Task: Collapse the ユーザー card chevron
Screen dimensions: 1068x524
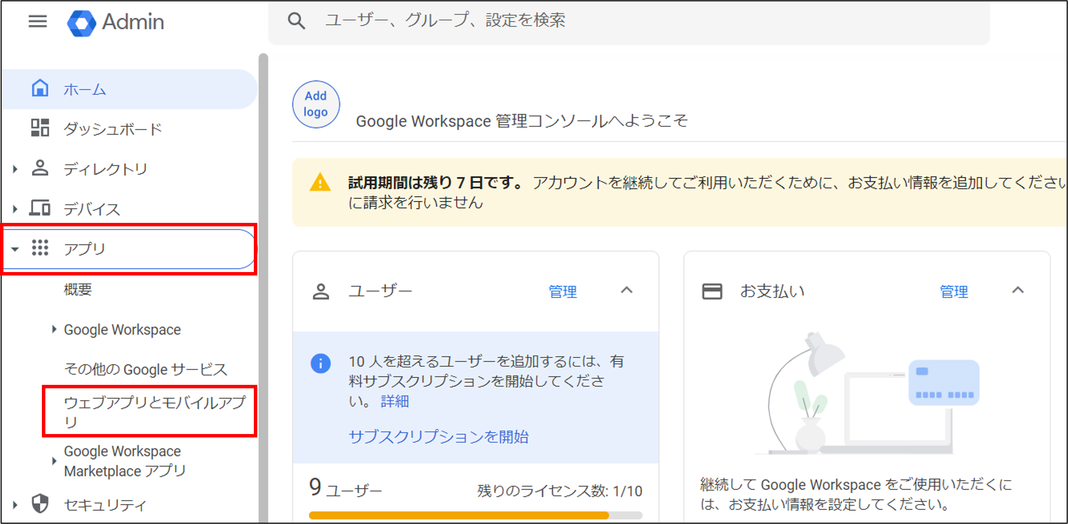Action: tap(626, 290)
